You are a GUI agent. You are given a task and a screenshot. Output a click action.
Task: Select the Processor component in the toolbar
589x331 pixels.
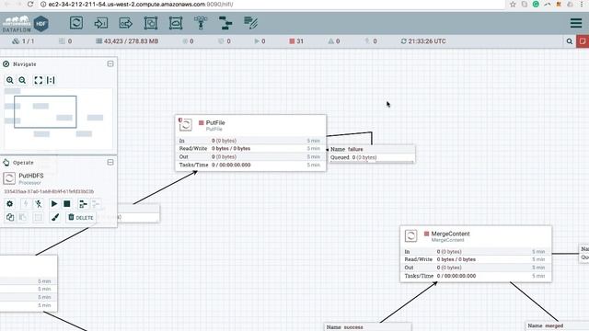coord(76,23)
